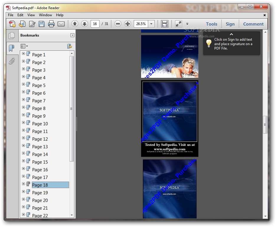Open the toolbar customize dropdown arrow
276x227 pixels.
(x=187, y=24)
